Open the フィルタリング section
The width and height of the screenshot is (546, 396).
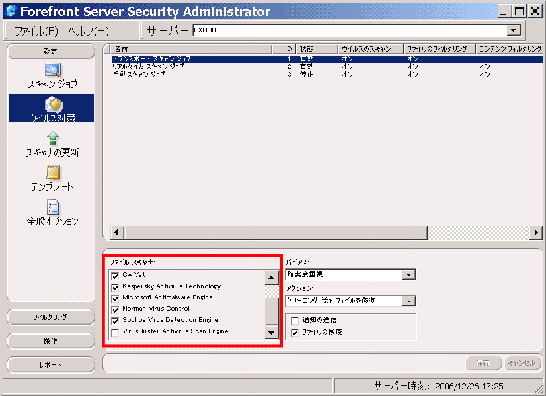tap(51, 317)
